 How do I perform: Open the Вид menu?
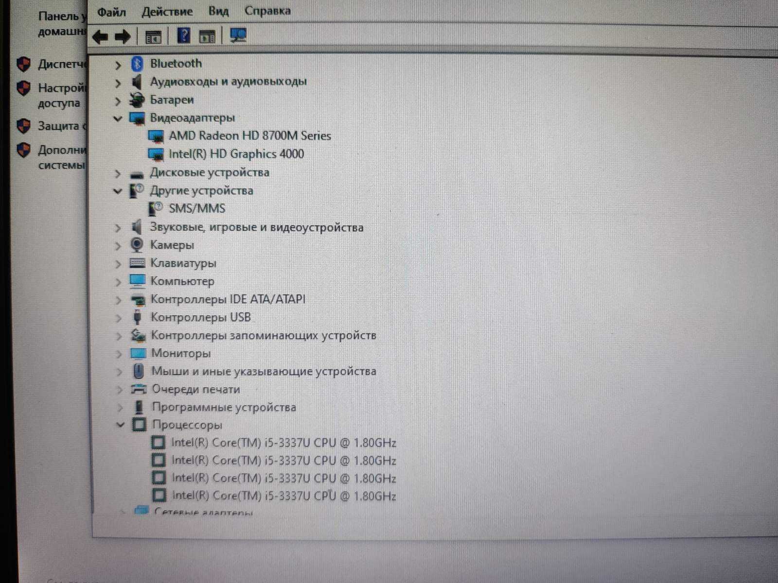tap(218, 11)
